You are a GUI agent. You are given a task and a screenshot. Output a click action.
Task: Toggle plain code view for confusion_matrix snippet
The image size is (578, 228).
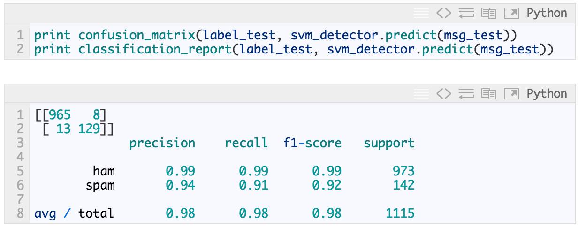point(443,13)
